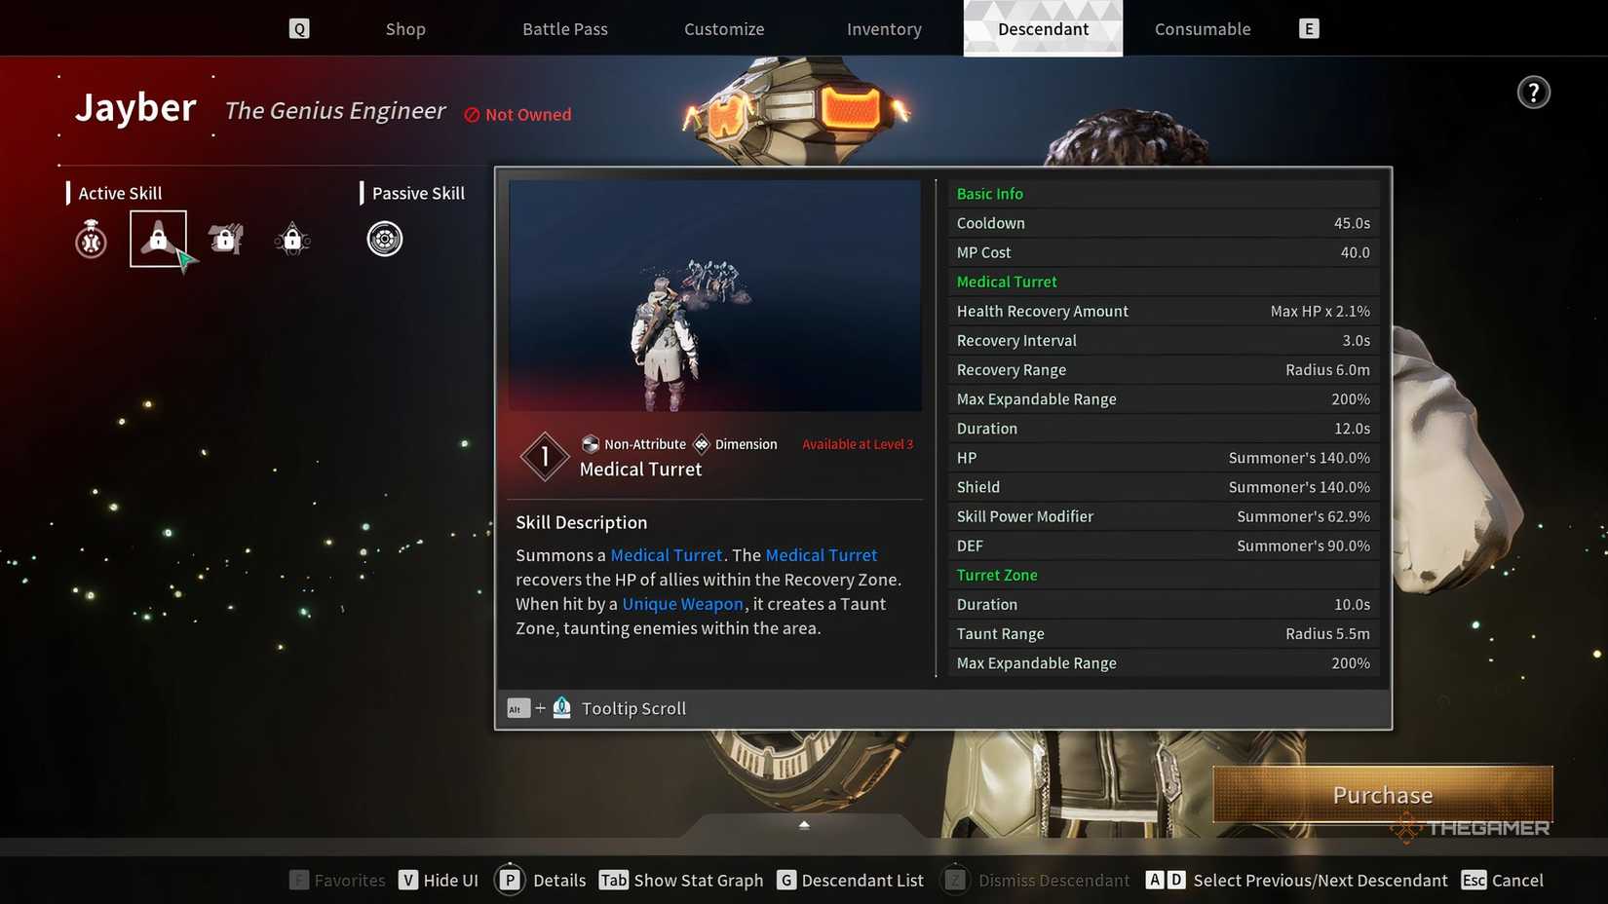The image size is (1608, 904).
Task: Select the fourth locked active skill icon
Action: (292, 239)
